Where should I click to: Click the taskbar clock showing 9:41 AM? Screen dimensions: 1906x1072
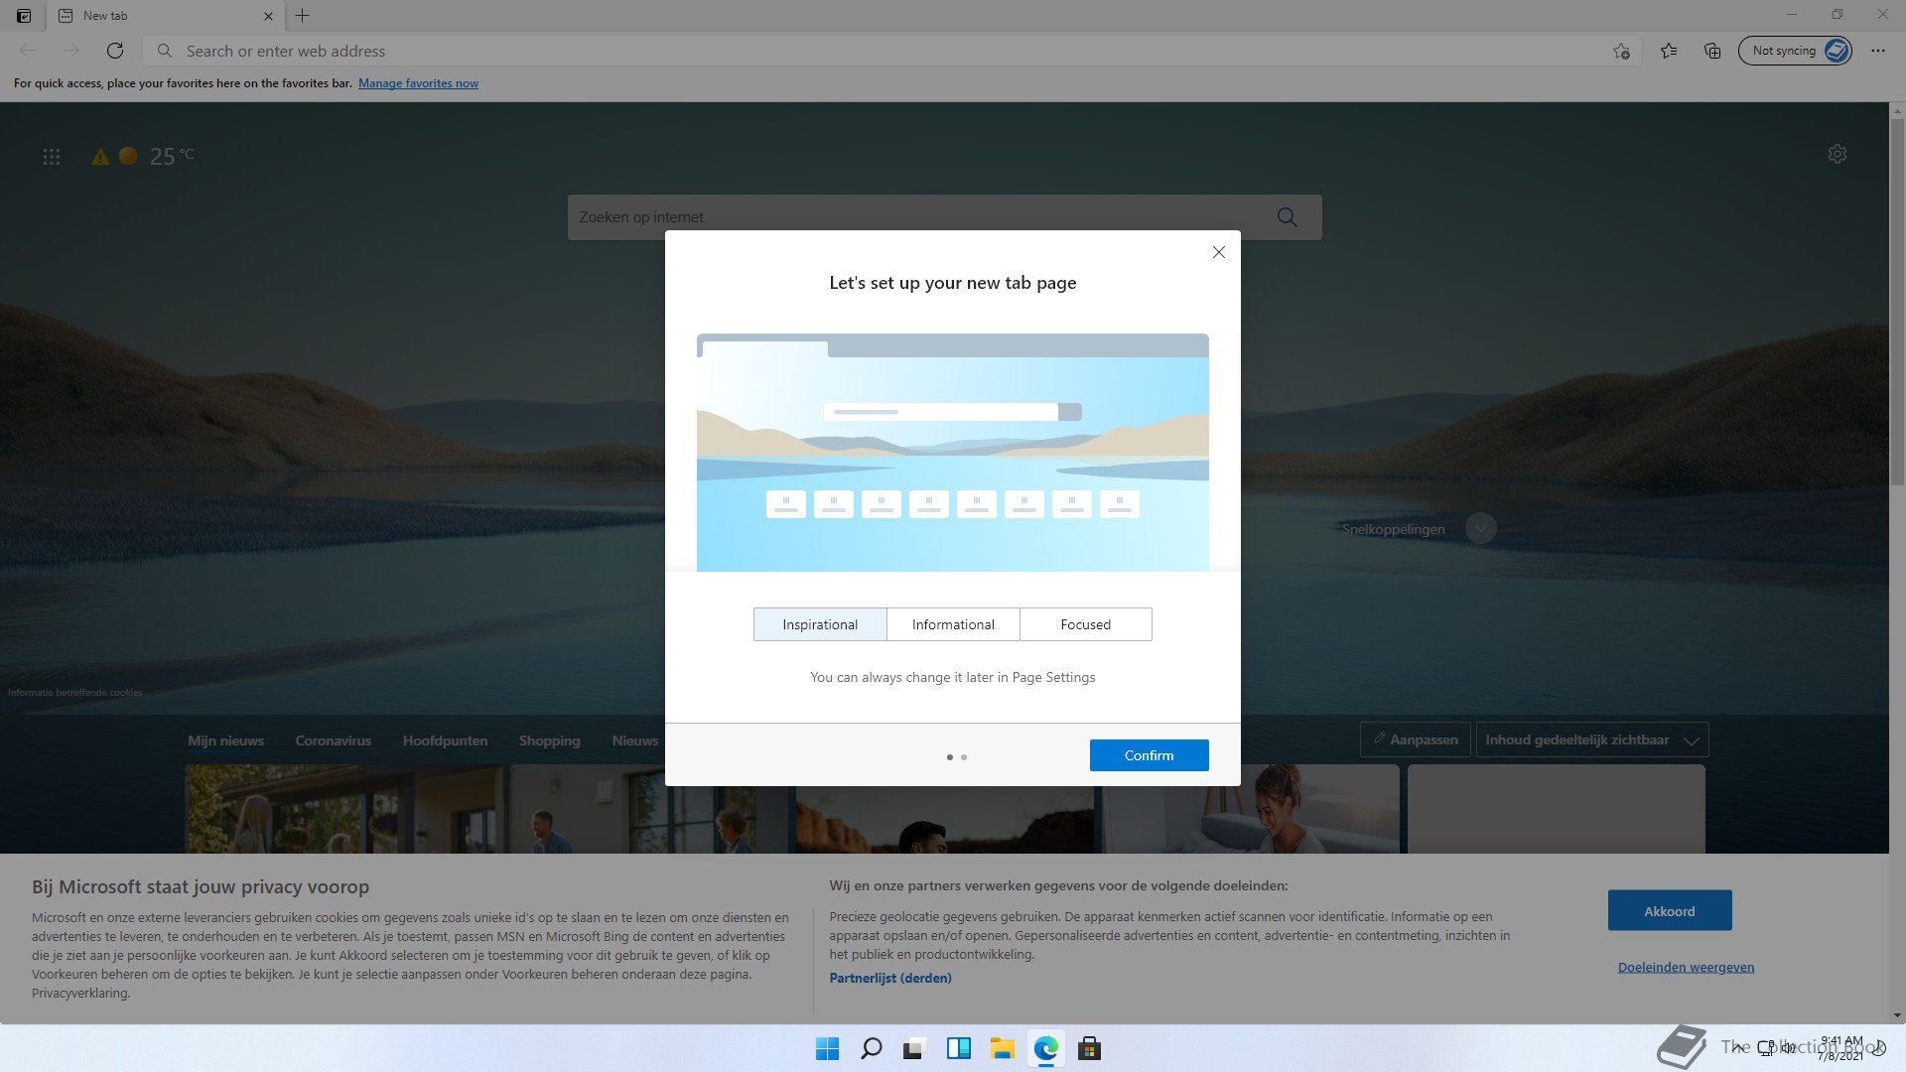point(1840,1048)
